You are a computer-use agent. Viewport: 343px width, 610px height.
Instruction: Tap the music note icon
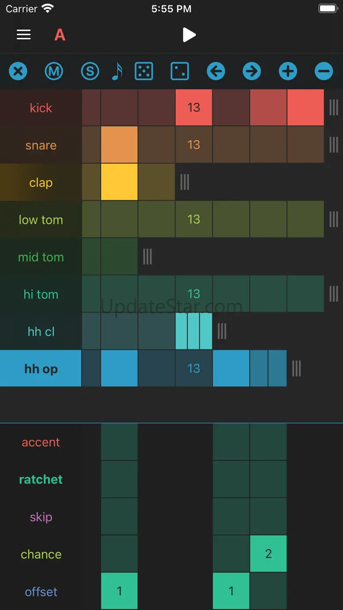point(117,71)
